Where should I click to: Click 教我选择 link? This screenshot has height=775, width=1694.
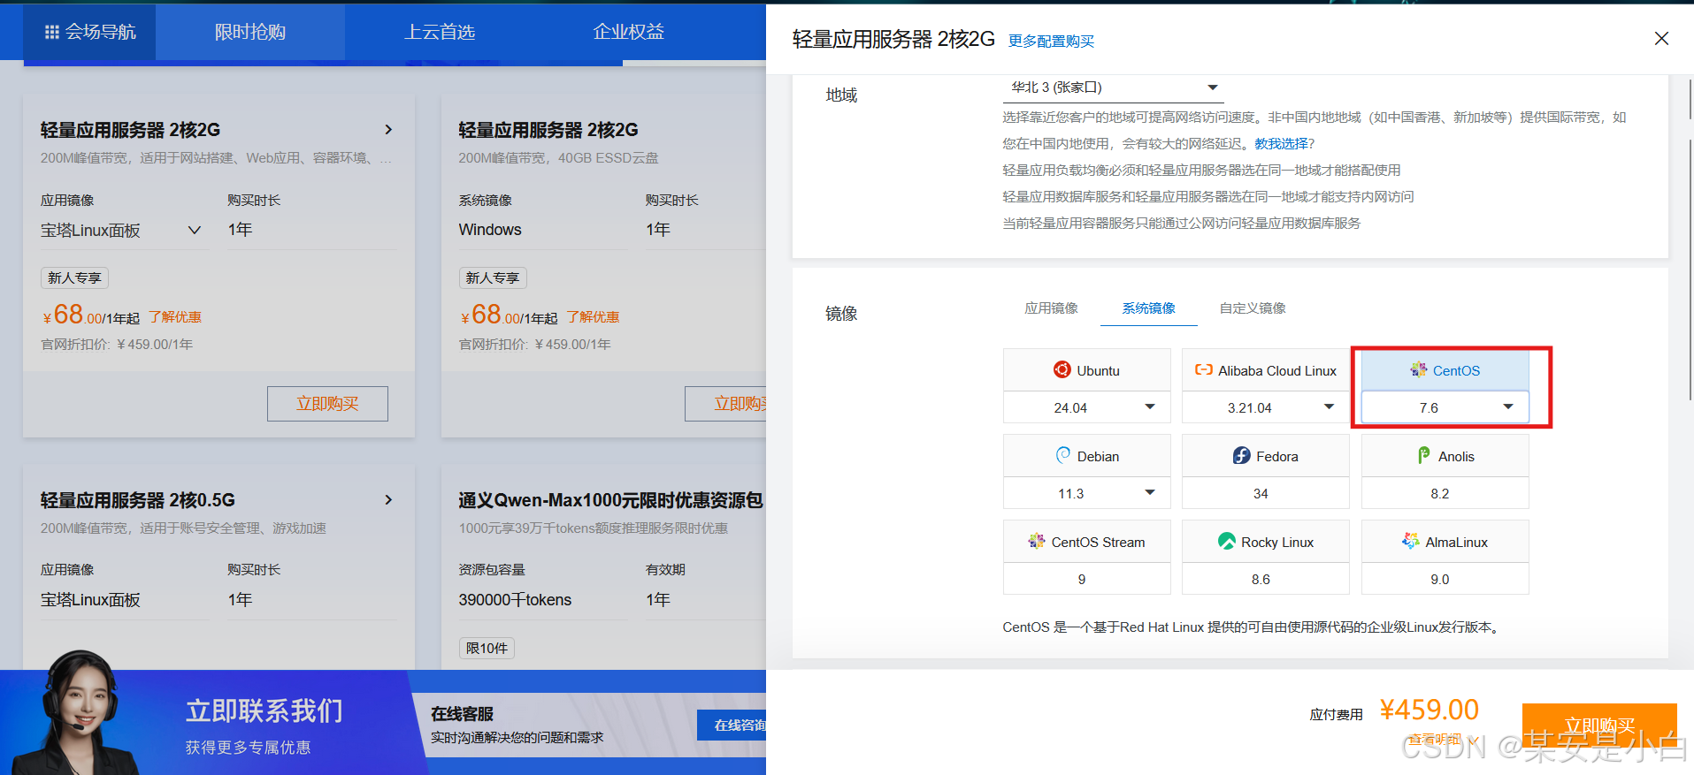coord(1281,143)
